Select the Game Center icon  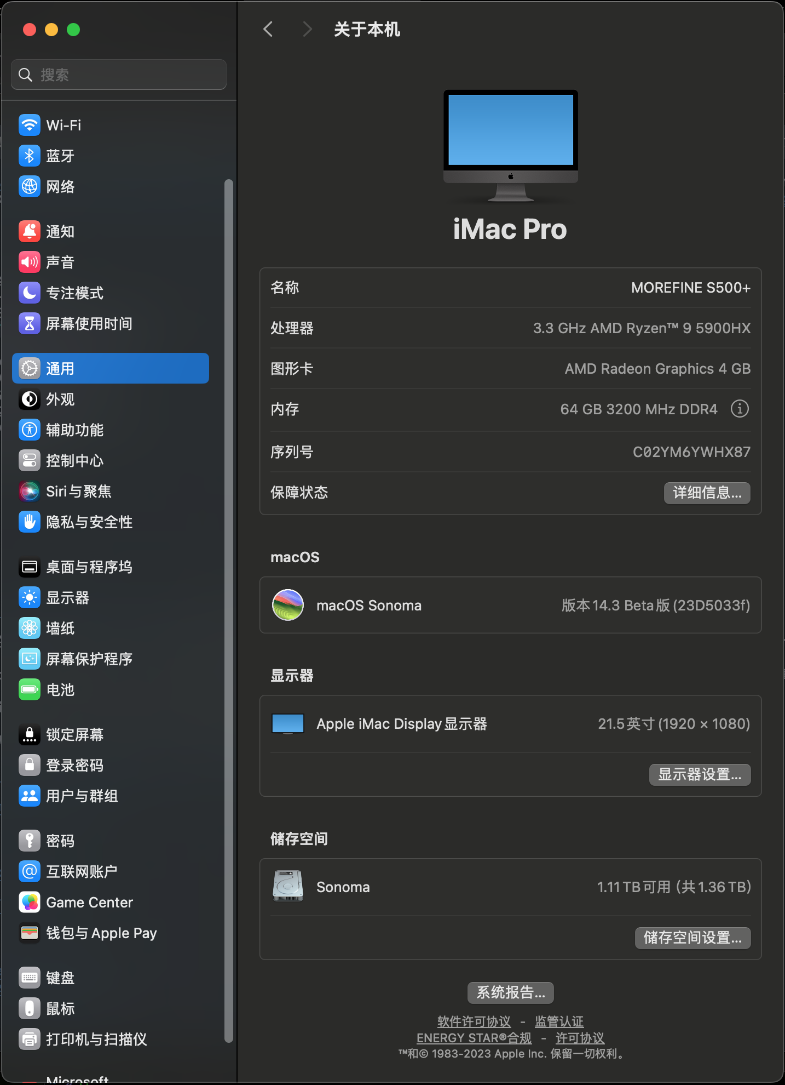point(30,902)
